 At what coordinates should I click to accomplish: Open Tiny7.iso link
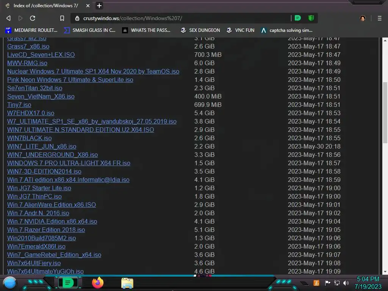click(19, 105)
